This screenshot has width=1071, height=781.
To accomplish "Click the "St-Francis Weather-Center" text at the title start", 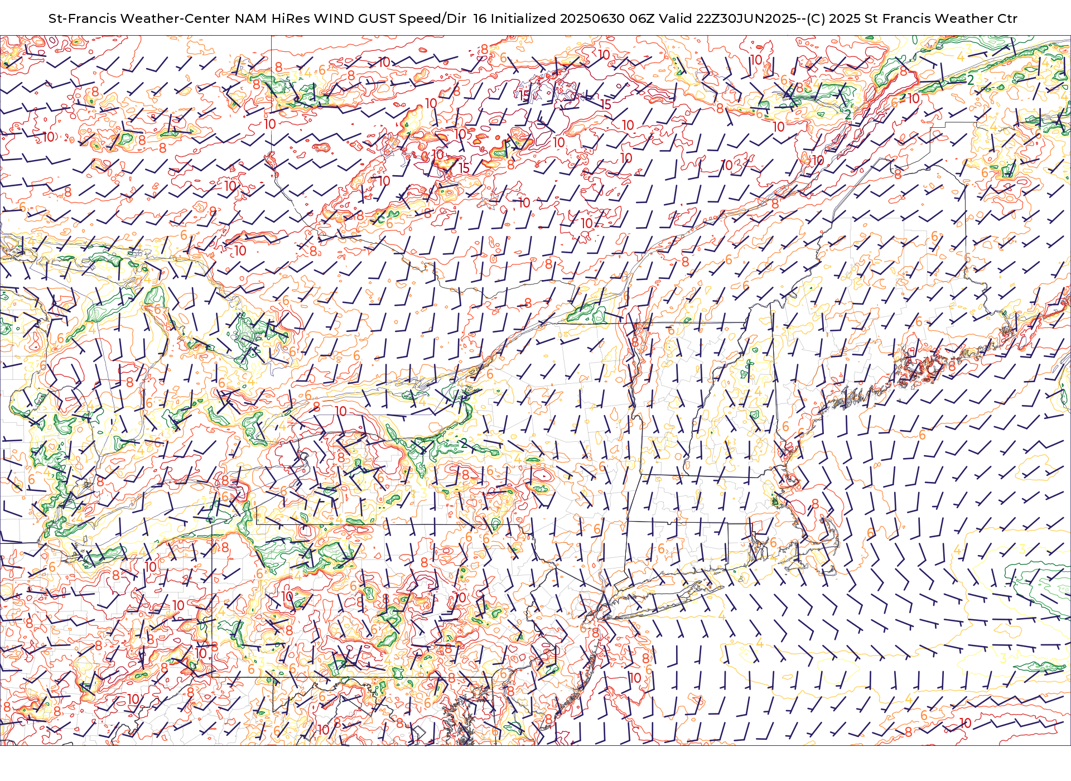I will click(139, 18).
